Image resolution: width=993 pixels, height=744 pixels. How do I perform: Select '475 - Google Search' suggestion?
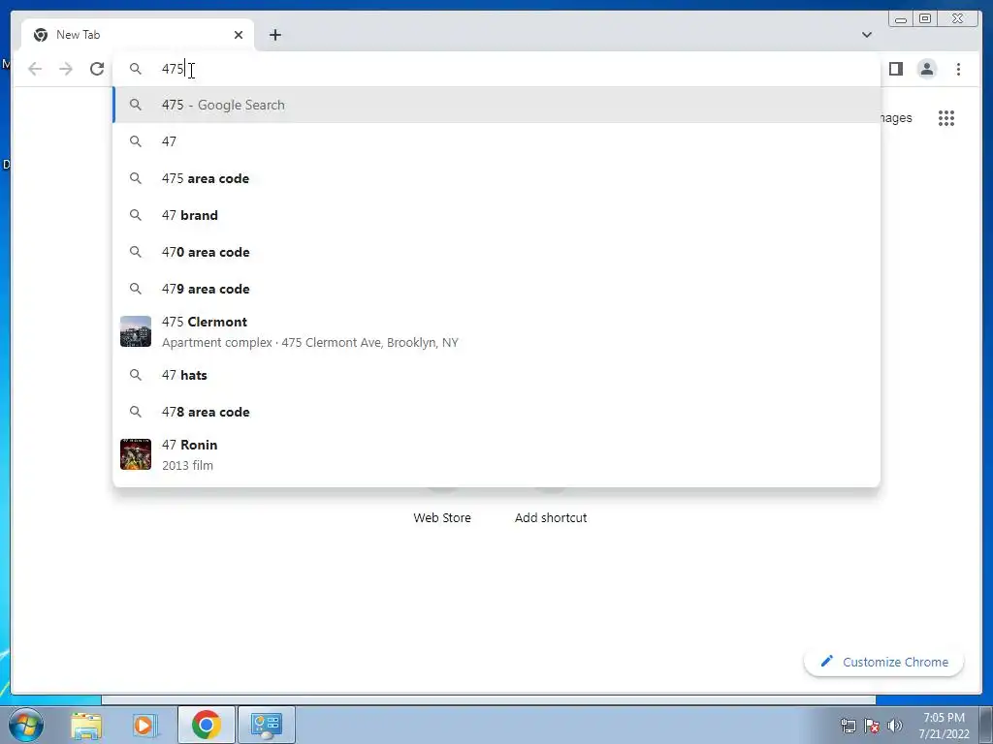(x=497, y=105)
